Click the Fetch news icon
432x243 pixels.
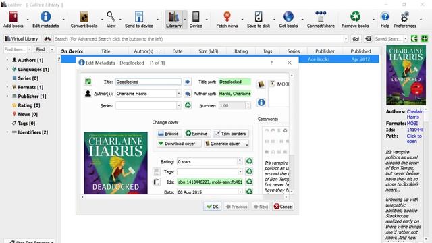tap(227, 17)
